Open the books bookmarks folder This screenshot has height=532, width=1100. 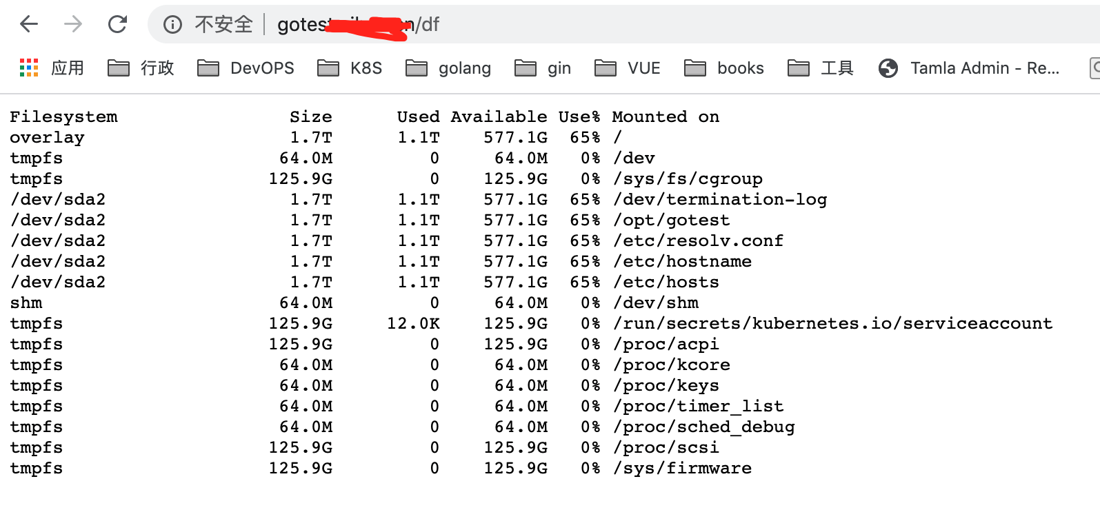pyautogui.click(x=723, y=68)
